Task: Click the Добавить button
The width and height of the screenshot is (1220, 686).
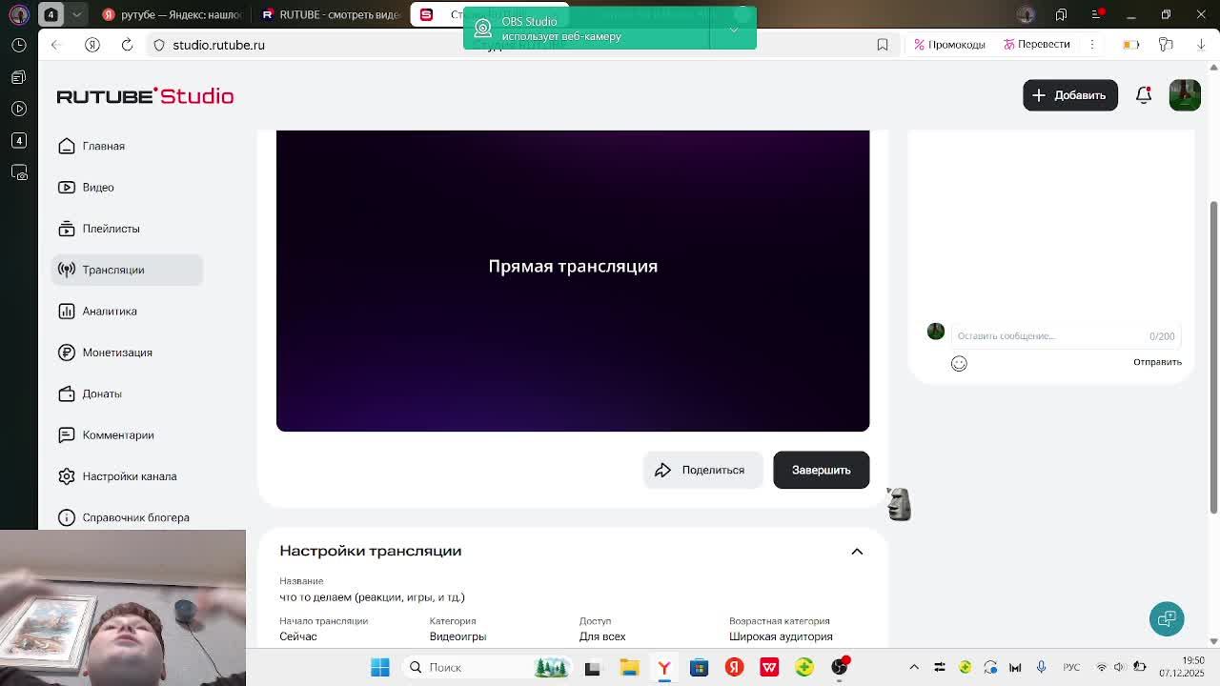Action: (x=1069, y=95)
